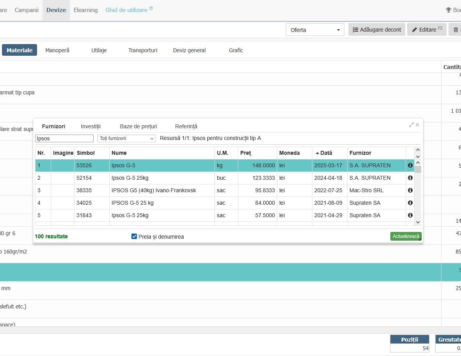Open the Oferta dropdown
Image resolution: width=461 pixels, height=356 pixels.
(315, 30)
